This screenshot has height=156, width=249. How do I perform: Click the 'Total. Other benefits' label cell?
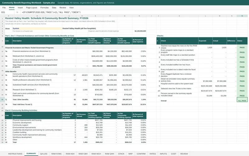click(x=37, y=100)
